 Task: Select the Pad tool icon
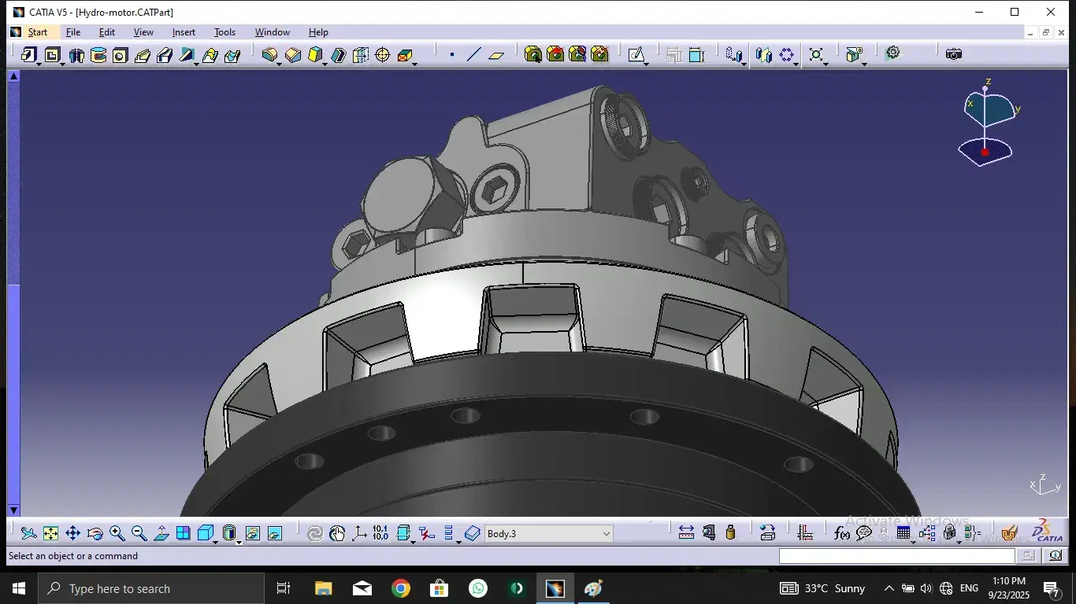tap(28, 55)
